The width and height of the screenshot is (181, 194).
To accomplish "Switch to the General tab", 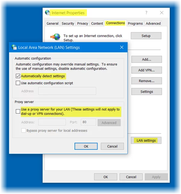I will [x=52, y=24].
